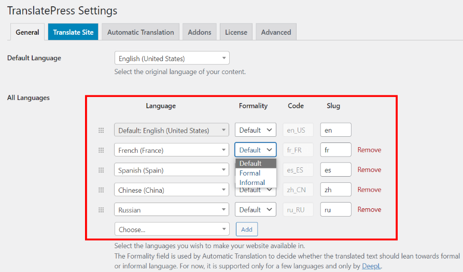Open the Chinese (China) language dropdown
Image resolution: width=463 pixels, height=272 pixels.
click(172, 190)
